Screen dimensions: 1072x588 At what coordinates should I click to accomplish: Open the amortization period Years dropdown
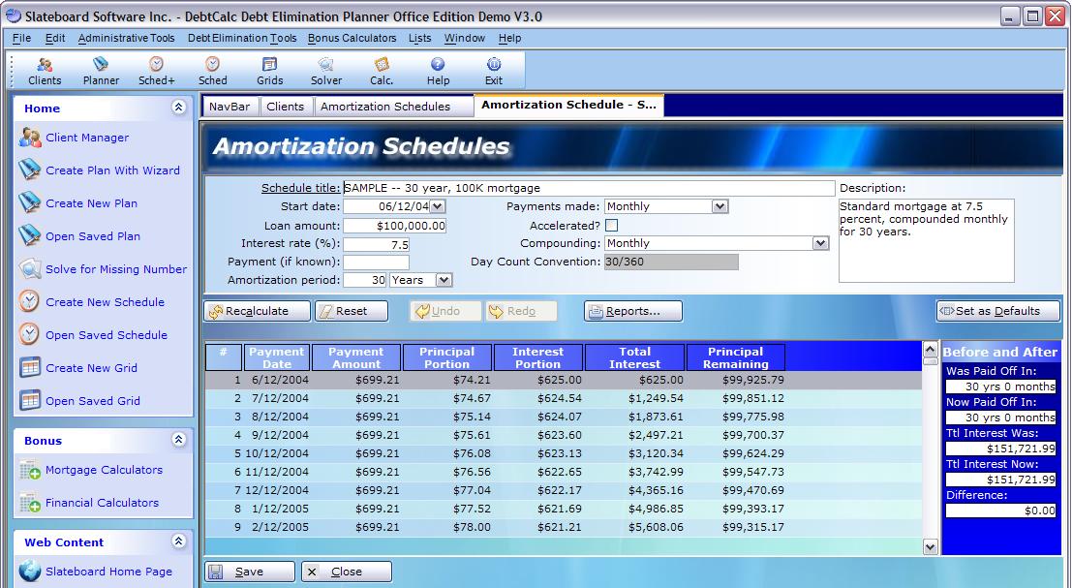(444, 280)
